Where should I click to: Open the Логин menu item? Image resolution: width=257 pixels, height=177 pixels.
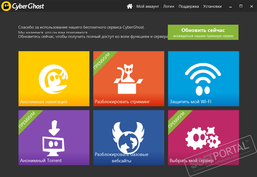click(169, 6)
